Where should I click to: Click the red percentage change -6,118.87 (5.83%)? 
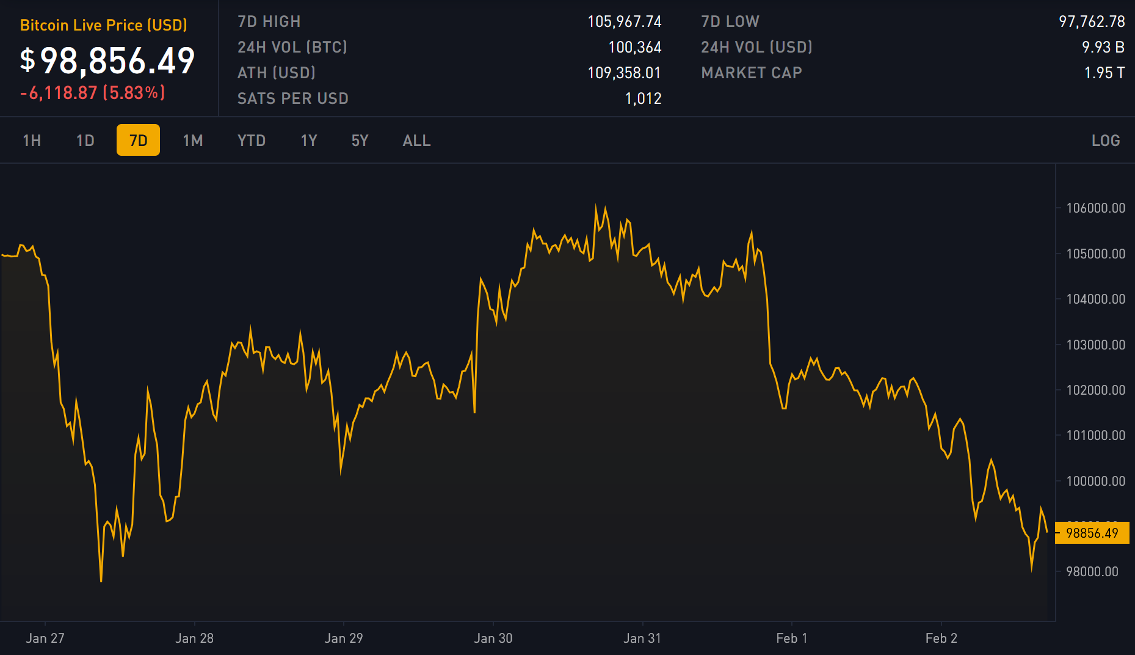pyautogui.click(x=93, y=92)
